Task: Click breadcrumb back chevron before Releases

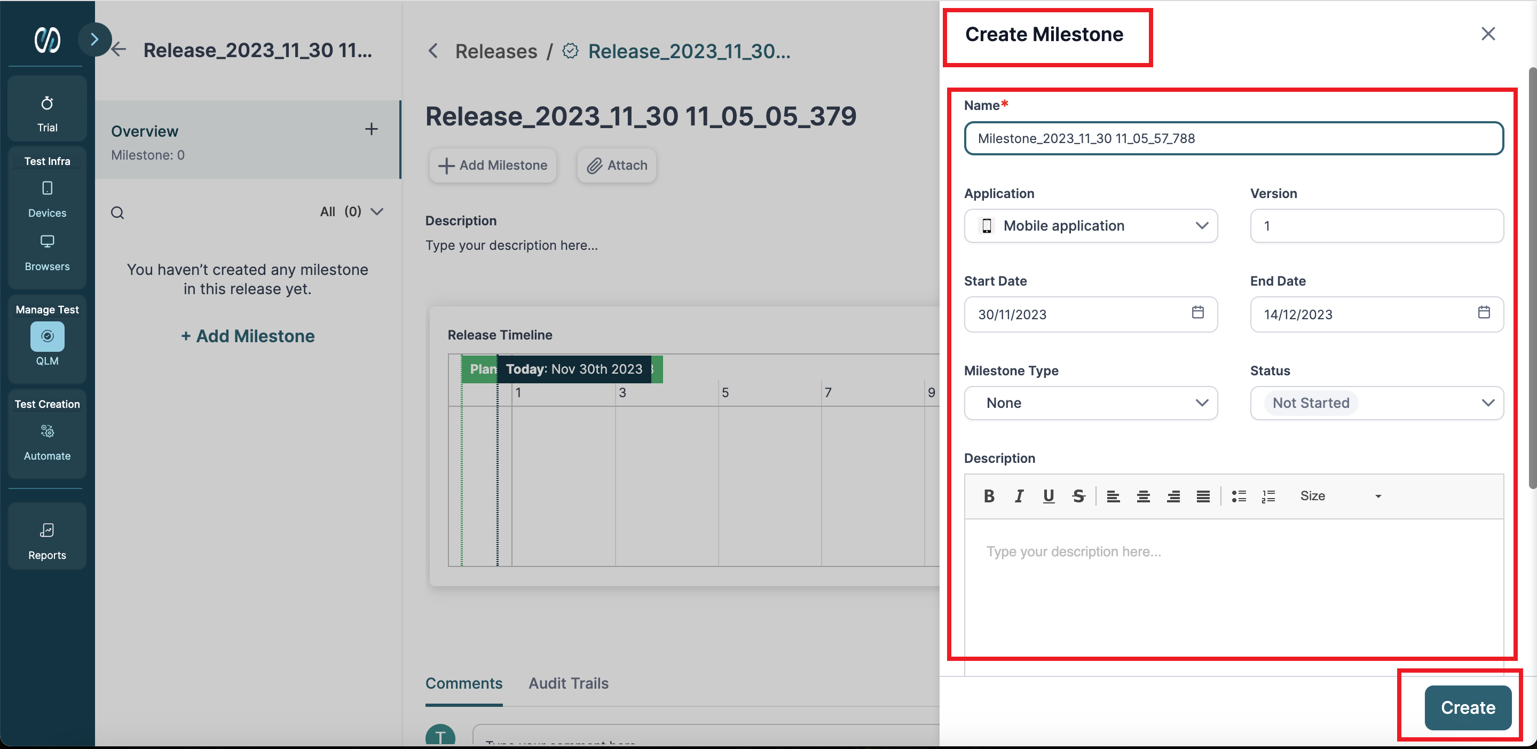Action: [434, 51]
